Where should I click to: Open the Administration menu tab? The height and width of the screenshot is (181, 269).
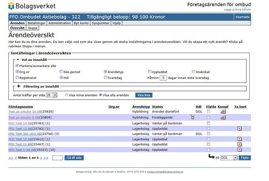point(59,23)
